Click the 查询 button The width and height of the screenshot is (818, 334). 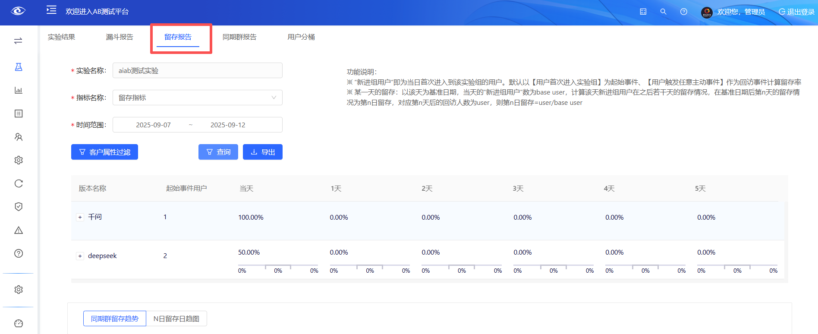point(218,152)
